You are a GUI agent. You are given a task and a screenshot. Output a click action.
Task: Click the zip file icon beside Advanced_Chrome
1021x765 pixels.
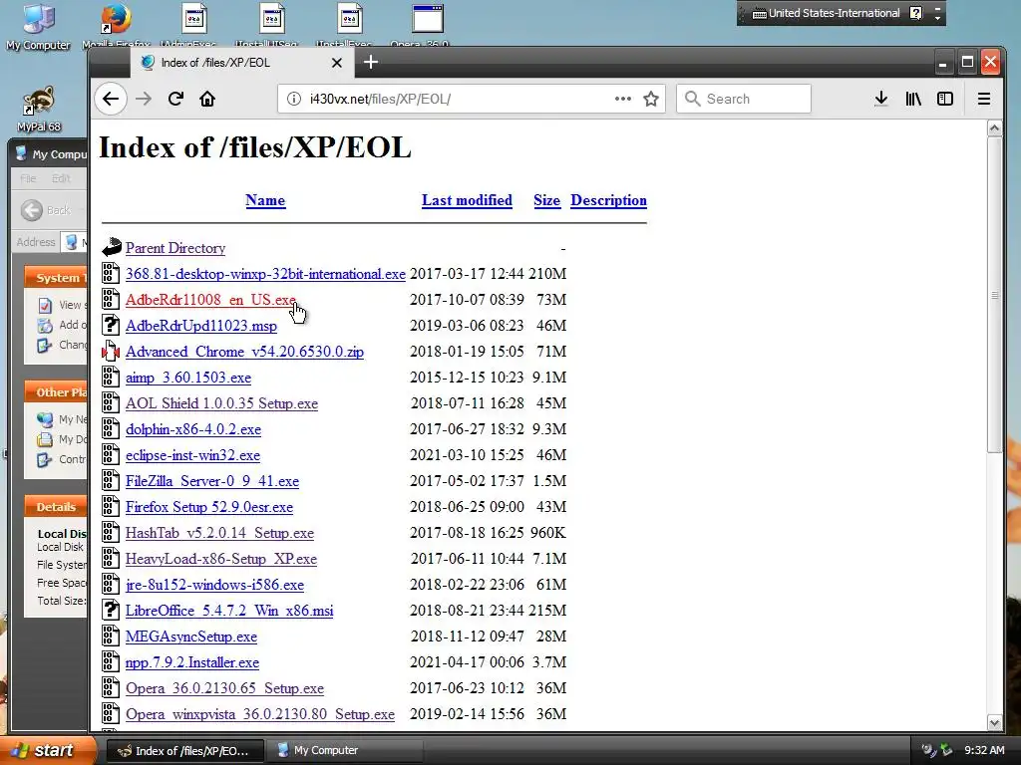111,352
